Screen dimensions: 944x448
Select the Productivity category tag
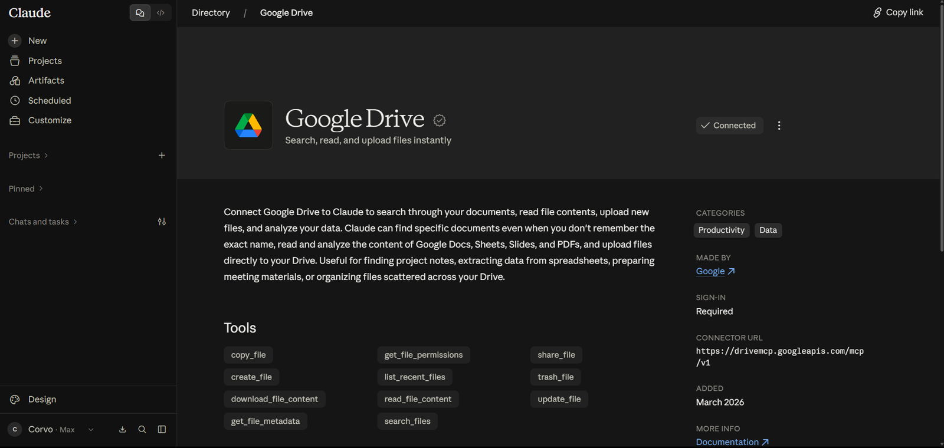click(x=721, y=230)
